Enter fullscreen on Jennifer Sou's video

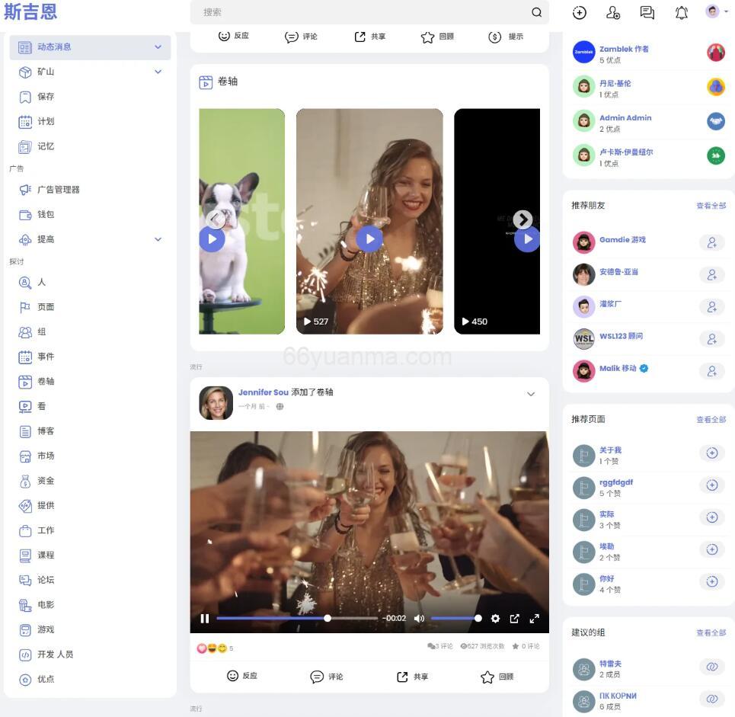pos(534,618)
